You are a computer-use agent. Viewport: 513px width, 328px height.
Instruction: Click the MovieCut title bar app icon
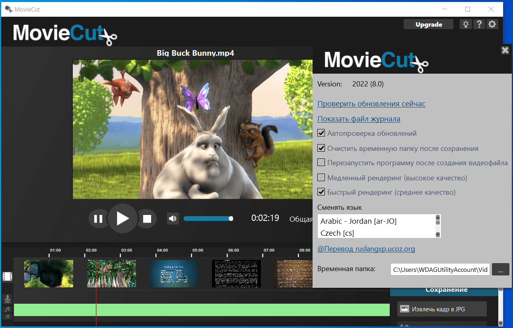tap(8, 9)
